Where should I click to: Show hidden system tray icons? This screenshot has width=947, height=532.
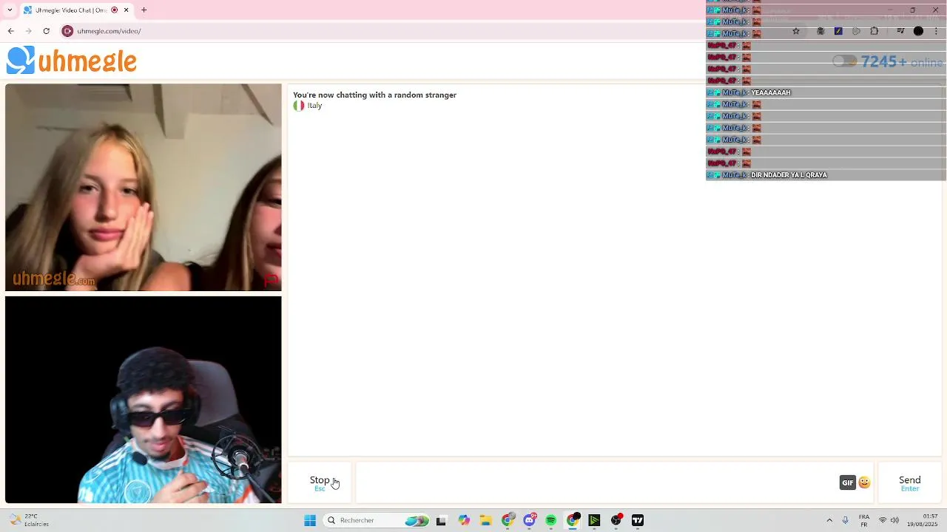(829, 520)
